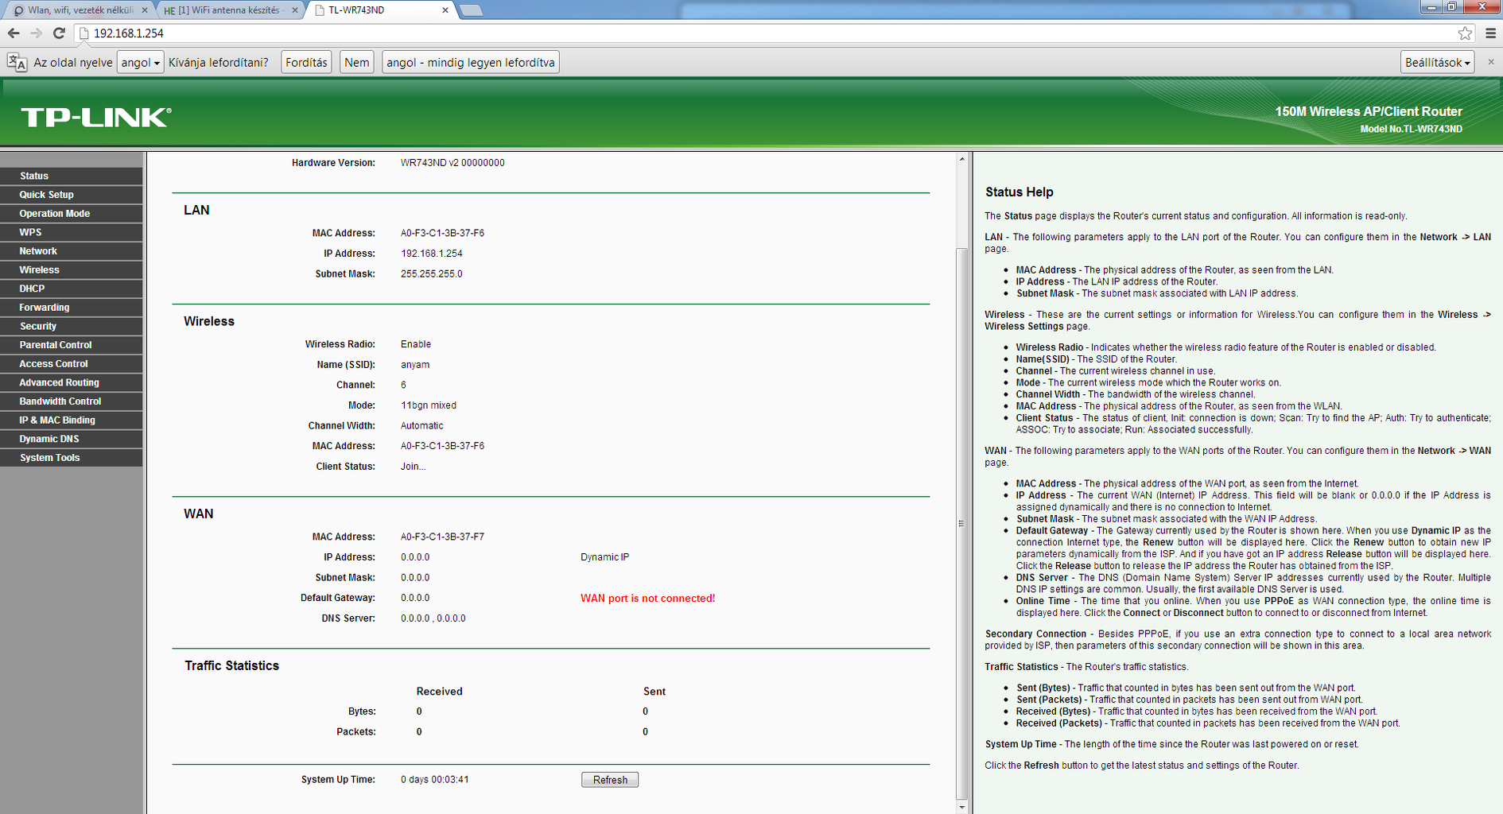Open Quick Setup in sidebar
Image resolution: width=1503 pixels, height=814 pixels.
pyautogui.click(x=72, y=195)
